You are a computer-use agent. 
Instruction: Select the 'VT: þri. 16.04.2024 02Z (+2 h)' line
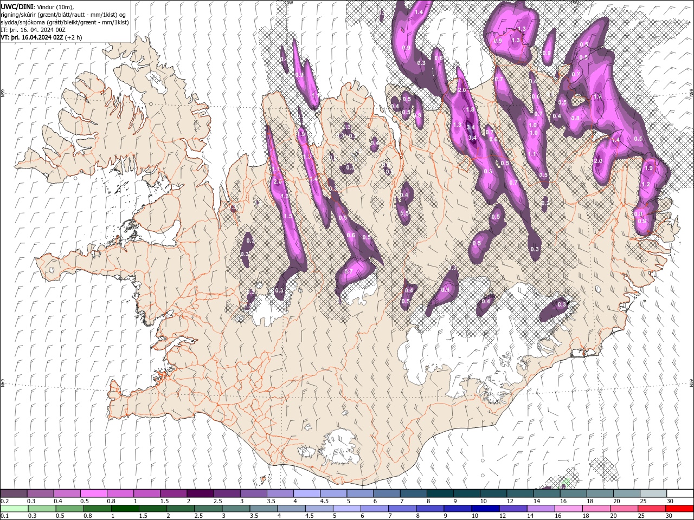tap(42, 37)
